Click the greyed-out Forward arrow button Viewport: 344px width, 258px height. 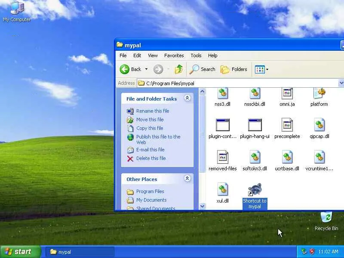158,69
